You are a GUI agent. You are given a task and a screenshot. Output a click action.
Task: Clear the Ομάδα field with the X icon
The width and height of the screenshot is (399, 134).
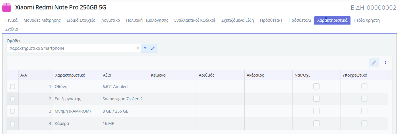(x=138, y=48)
